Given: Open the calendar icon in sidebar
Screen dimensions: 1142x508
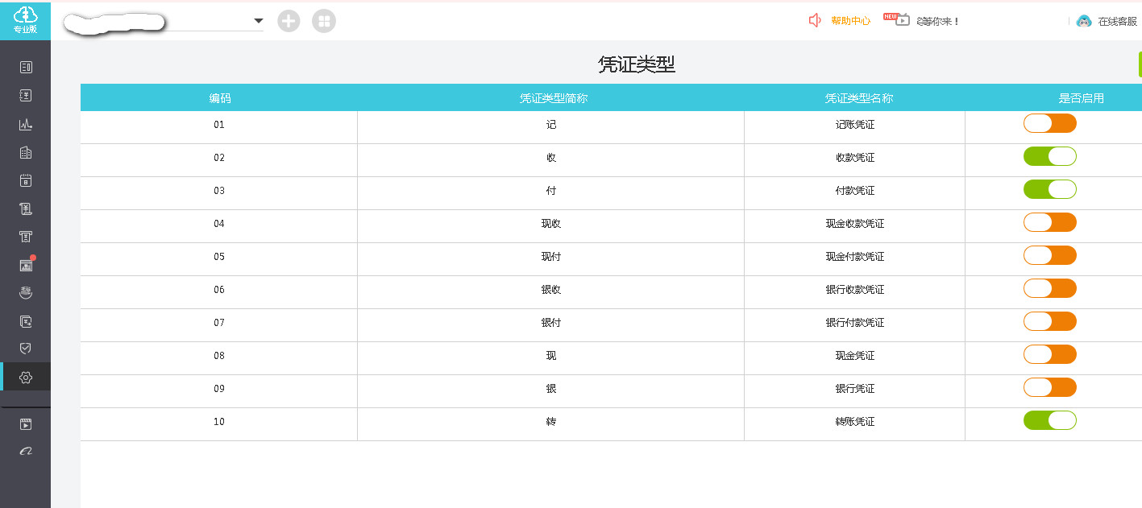Looking at the screenshot, I should [x=26, y=180].
